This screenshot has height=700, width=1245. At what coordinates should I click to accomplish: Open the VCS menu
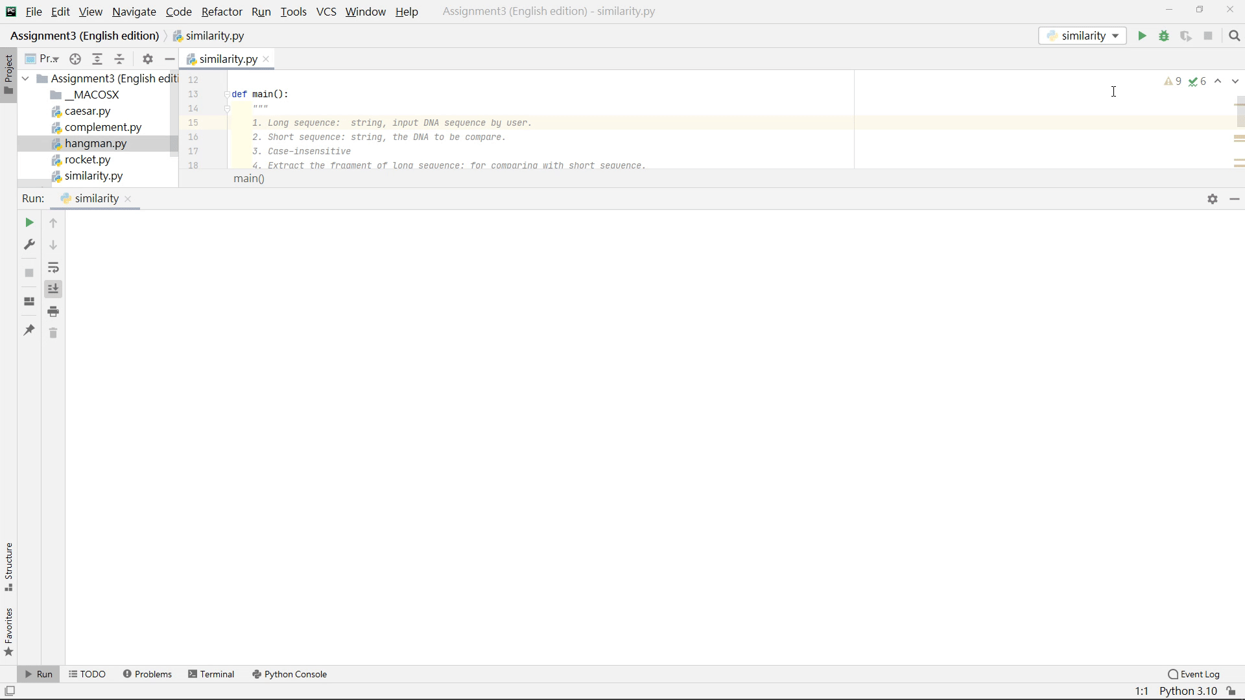[326, 12]
